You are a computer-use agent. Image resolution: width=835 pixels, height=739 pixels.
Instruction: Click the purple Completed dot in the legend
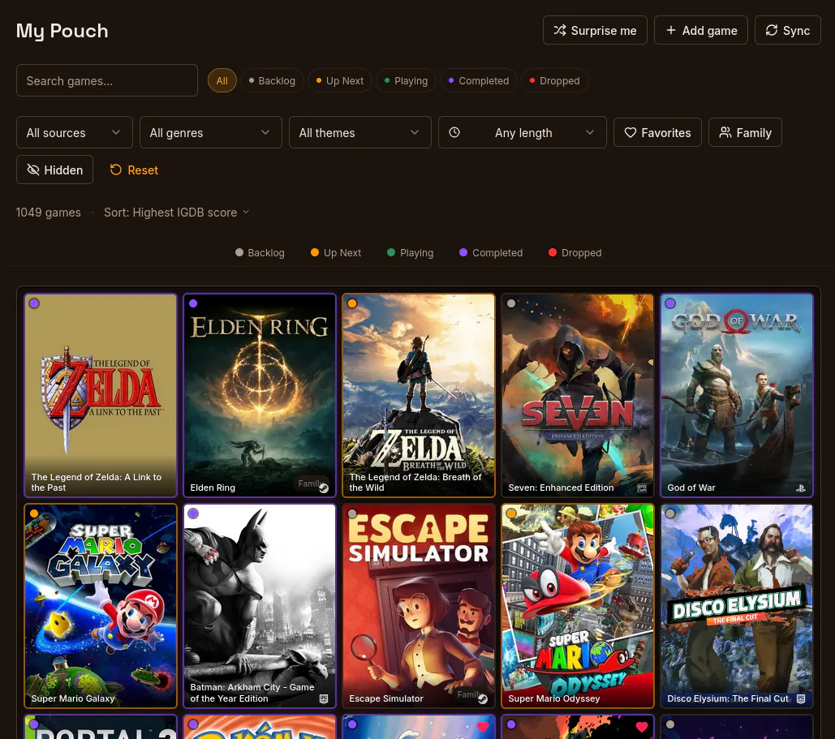coord(463,252)
